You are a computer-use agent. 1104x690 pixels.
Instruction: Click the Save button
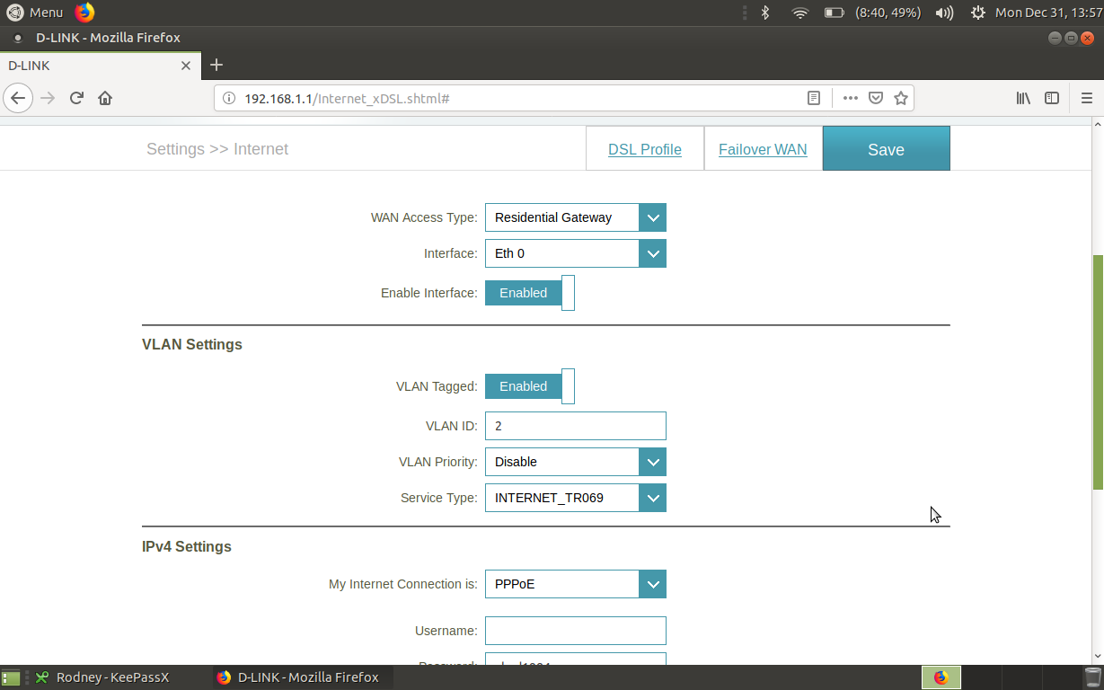pyautogui.click(x=886, y=149)
